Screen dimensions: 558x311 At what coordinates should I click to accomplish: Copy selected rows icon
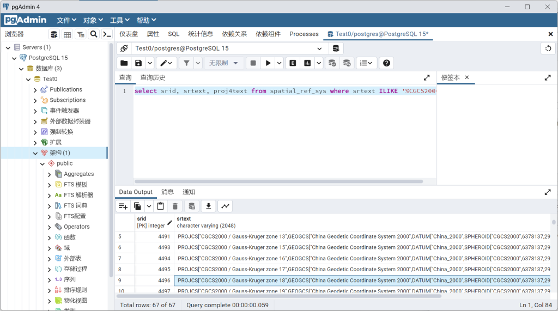point(137,206)
